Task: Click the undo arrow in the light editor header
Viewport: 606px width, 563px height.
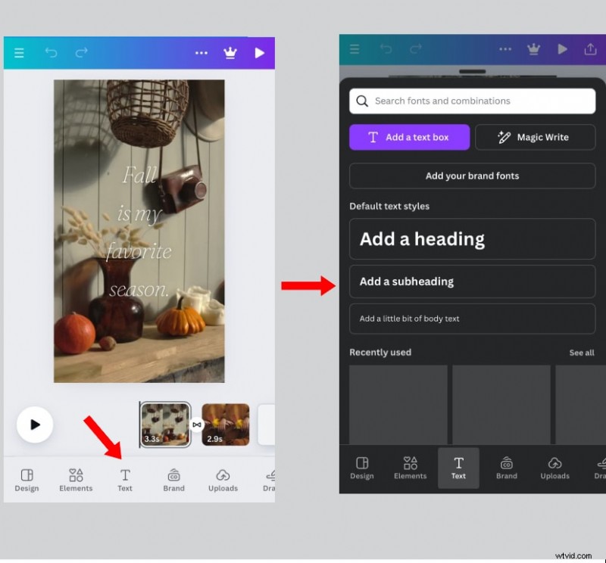Action: pos(51,53)
